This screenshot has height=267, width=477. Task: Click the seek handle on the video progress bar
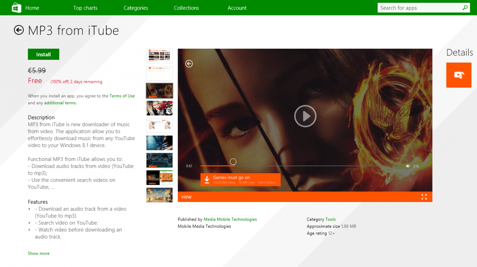click(233, 162)
